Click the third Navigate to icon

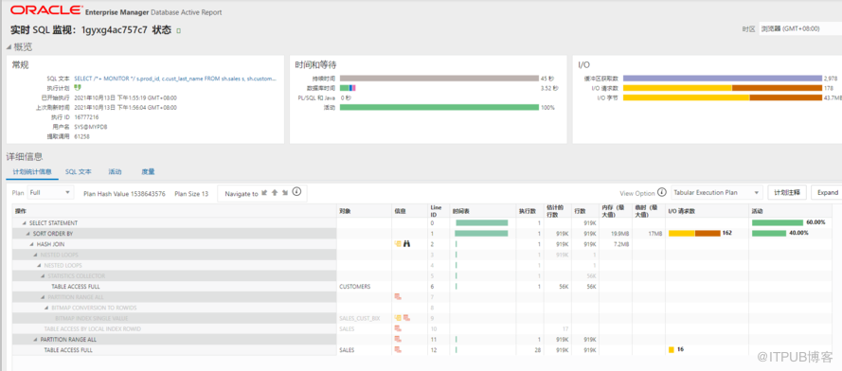click(284, 193)
